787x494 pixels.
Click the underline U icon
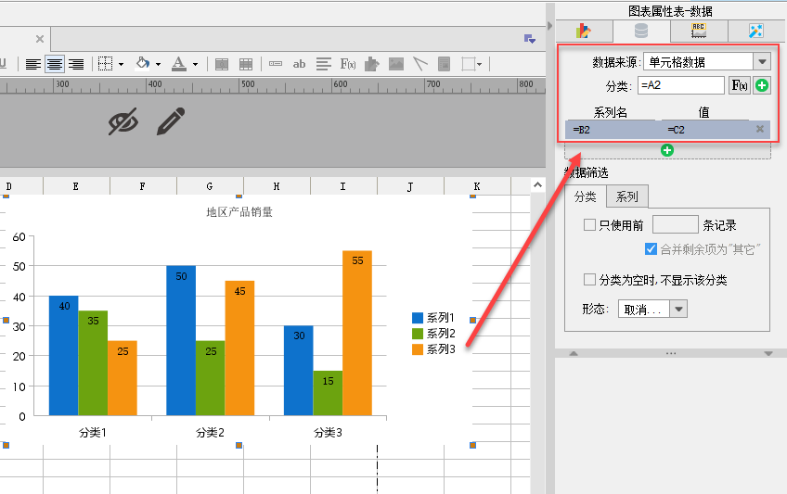(x=3, y=64)
